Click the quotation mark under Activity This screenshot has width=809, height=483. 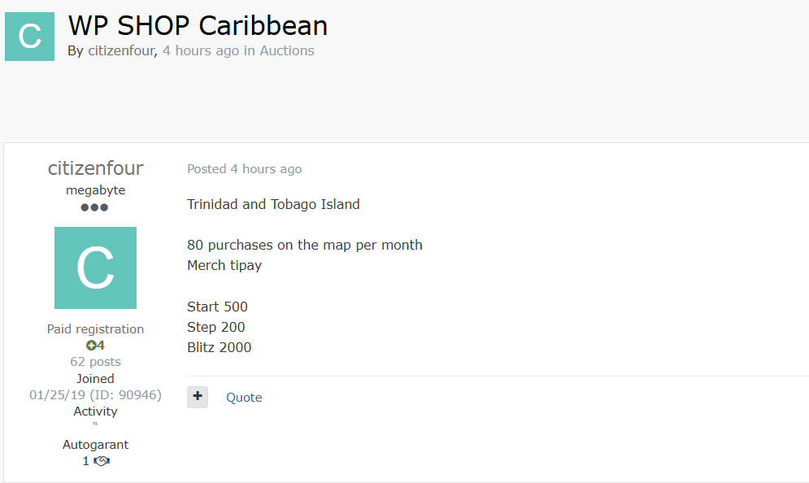coord(95,425)
